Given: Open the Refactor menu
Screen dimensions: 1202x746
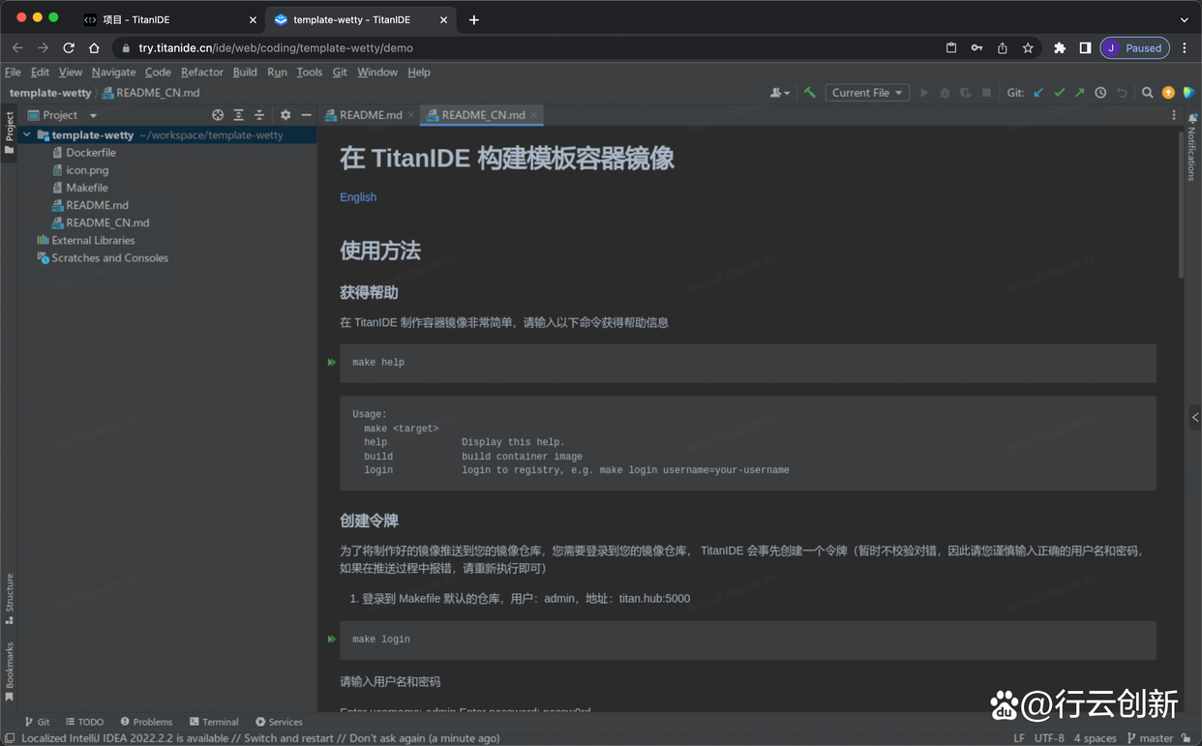Looking at the screenshot, I should click(x=201, y=72).
